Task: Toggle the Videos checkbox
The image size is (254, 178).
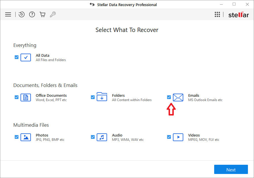Action: pyautogui.click(x=169, y=137)
